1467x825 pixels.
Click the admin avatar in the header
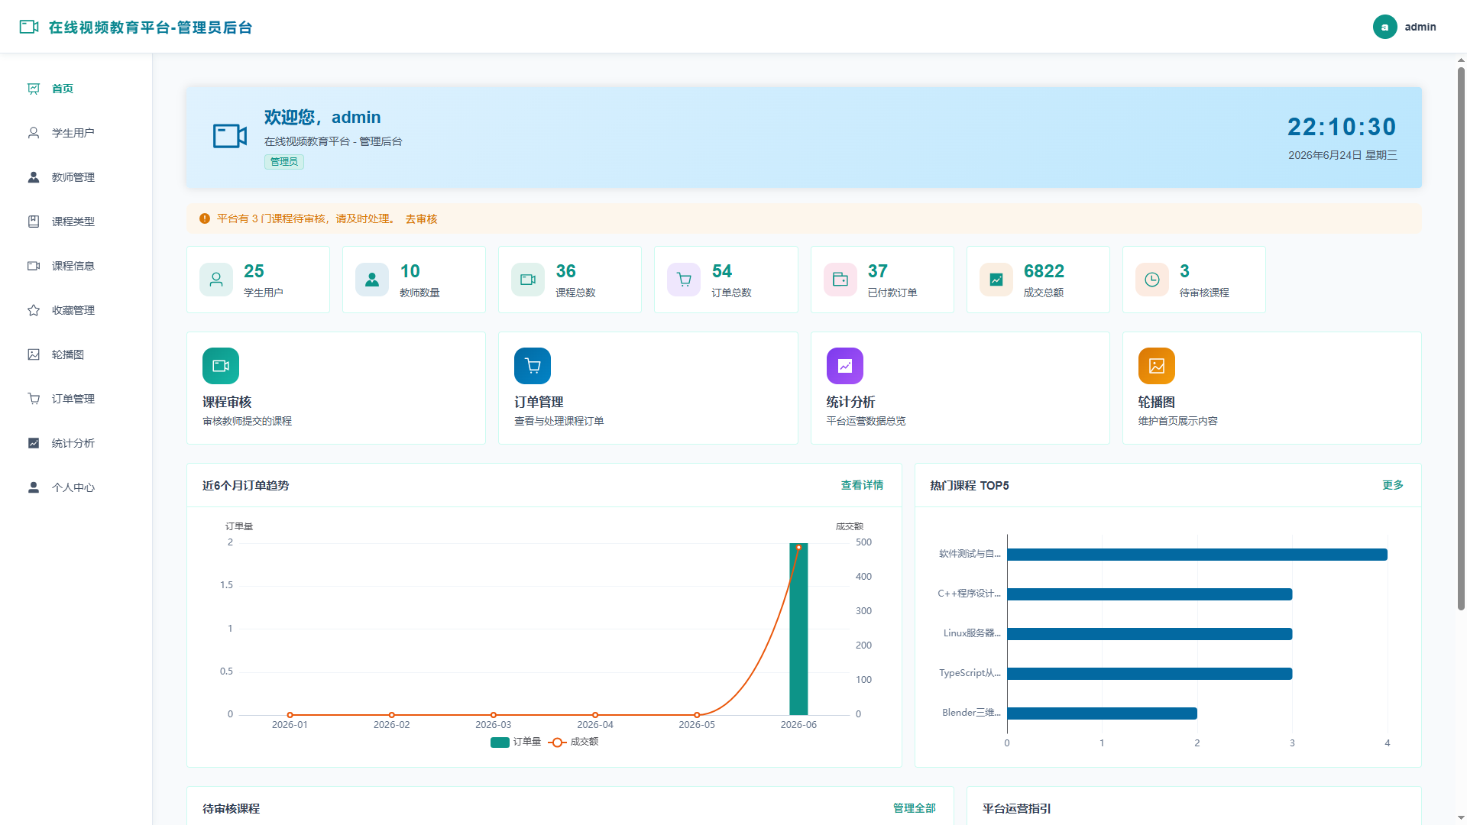pyautogui.click(x=1385, y=27)
